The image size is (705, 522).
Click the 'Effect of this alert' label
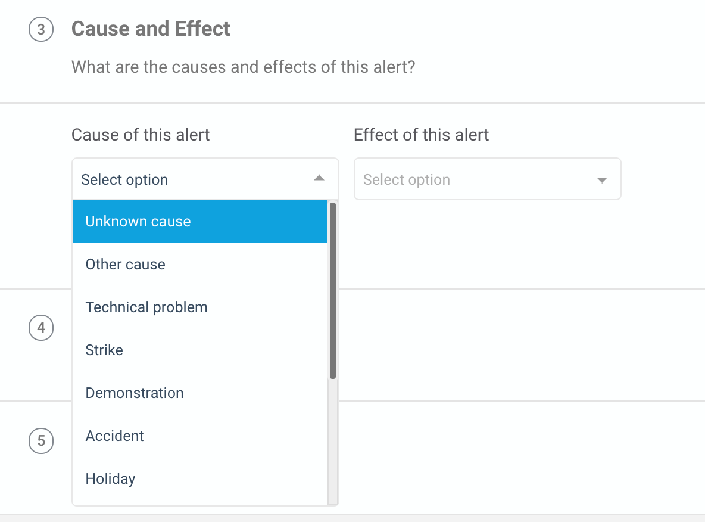click(421, 135)
